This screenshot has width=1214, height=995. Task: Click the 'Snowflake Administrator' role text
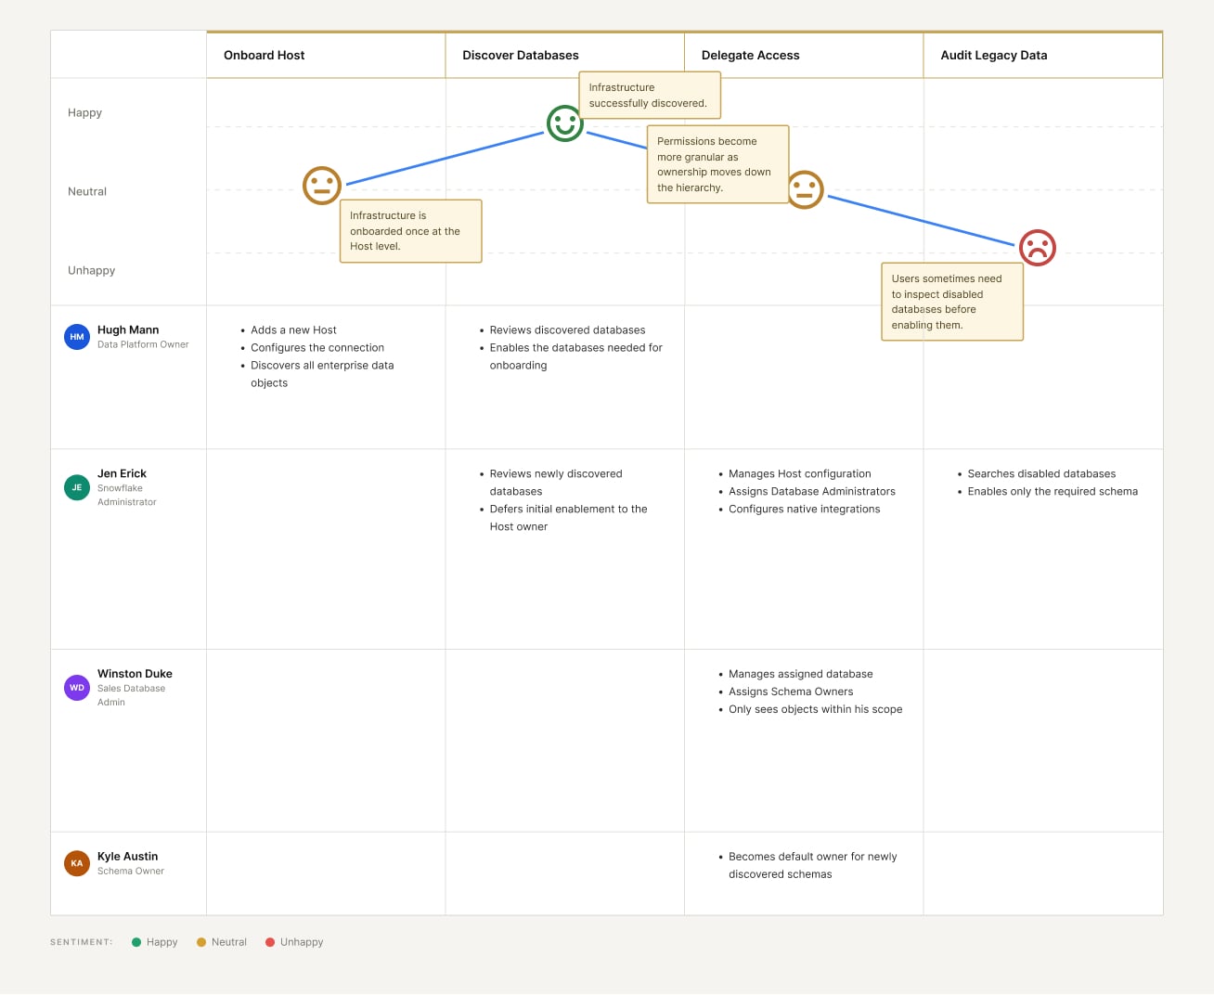click(x=127, y=495)
